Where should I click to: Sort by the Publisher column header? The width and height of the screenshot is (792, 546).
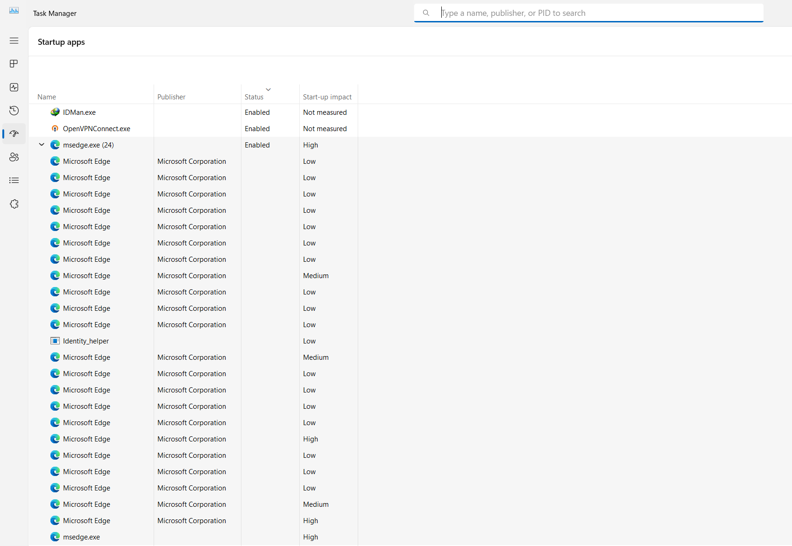(171, 97)
